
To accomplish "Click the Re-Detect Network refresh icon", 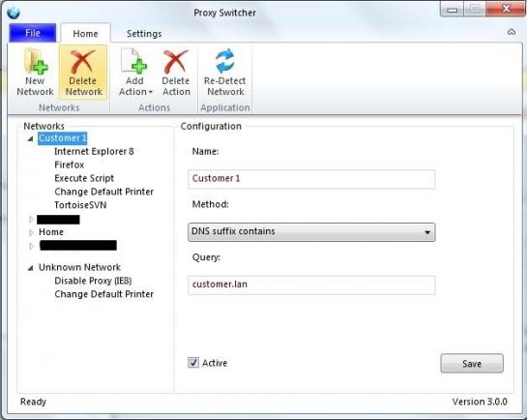I will pos(225,61).
